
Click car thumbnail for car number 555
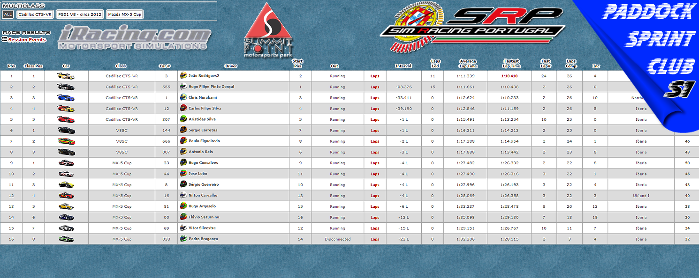(x=66, y=87)
